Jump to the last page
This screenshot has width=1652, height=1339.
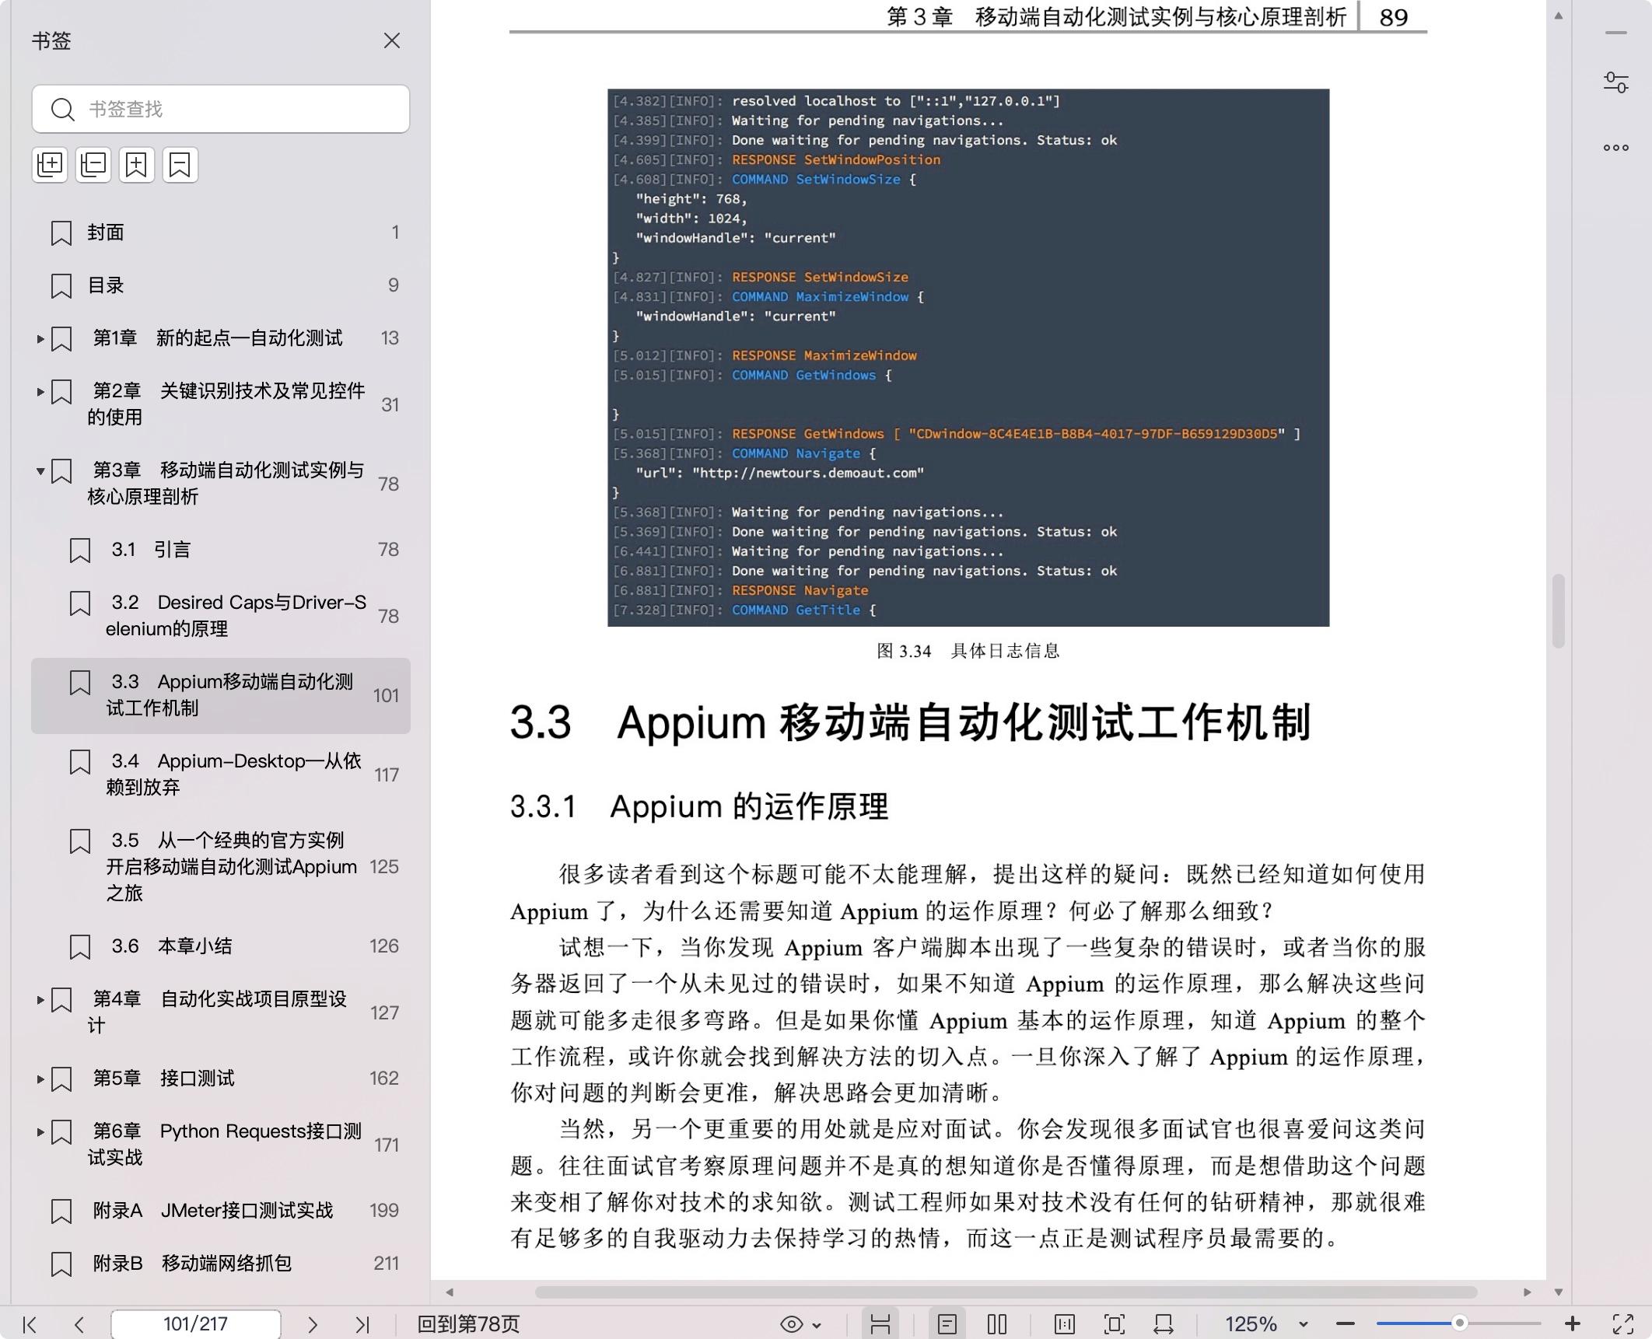tap(362, 1324)
